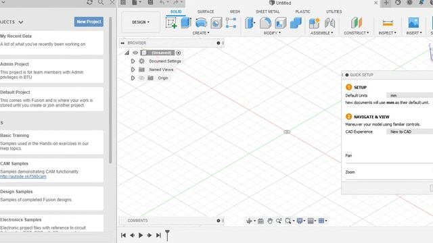Image resolution: width=433 pixels, height=243 pixels.
Task: Play the timeline
Action: pos(141,236)
